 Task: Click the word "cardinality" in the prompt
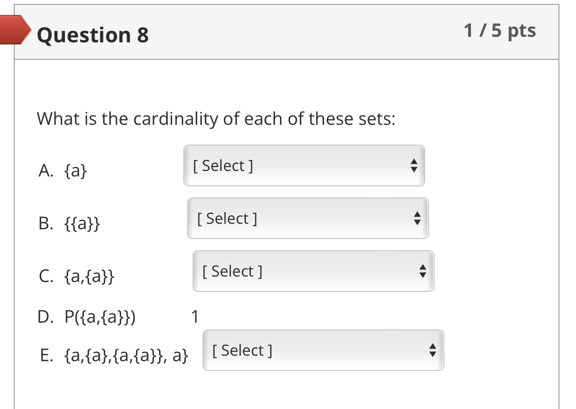coord(166,119)
